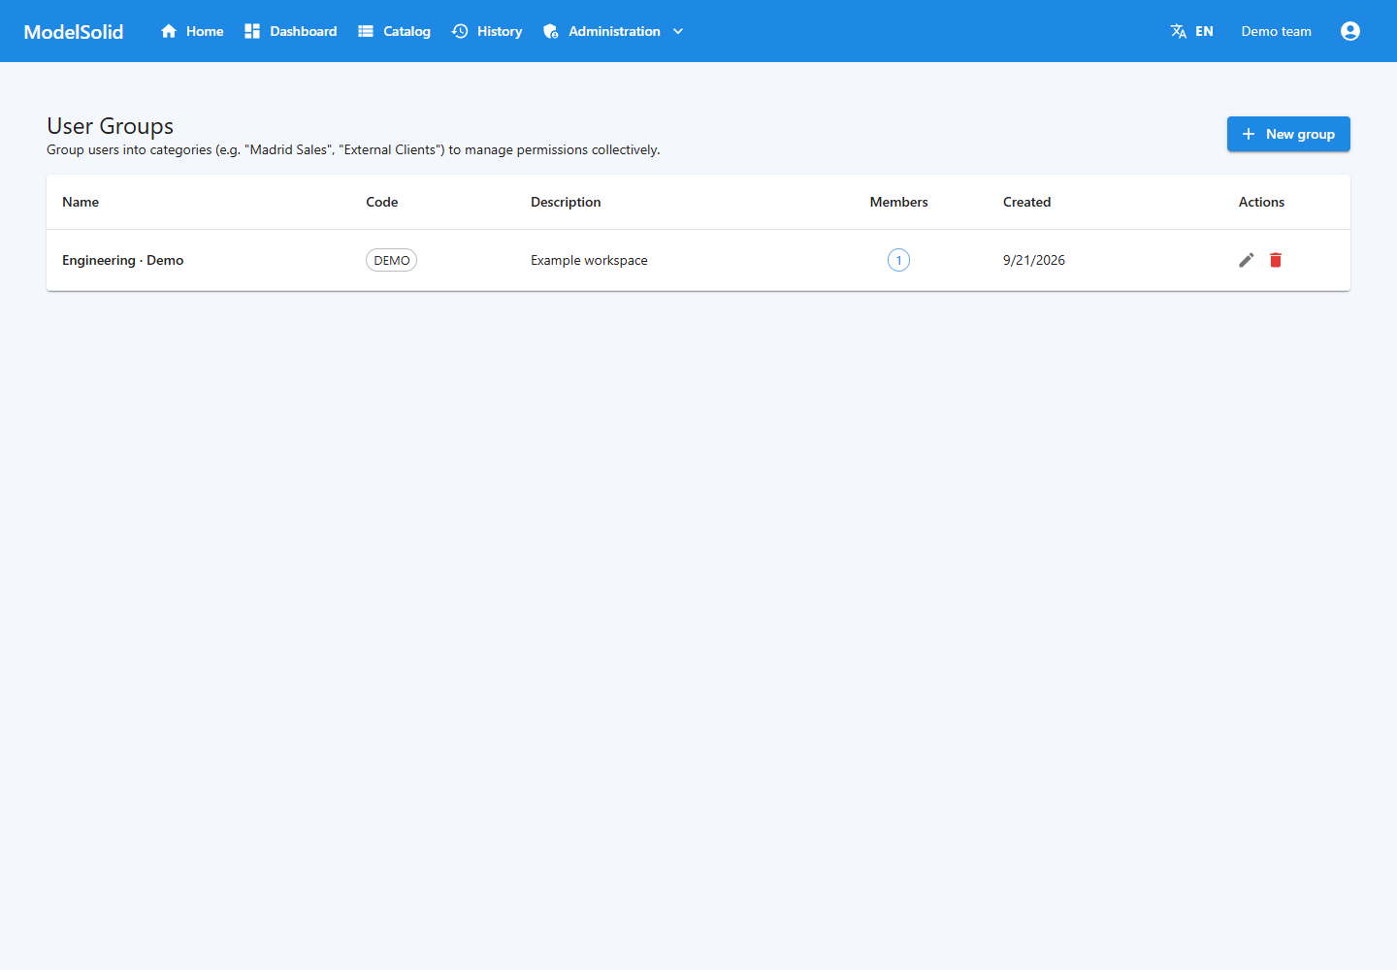This screenshot has height=970, width=1397.
Task: Switch language via EN label
Action: tap(1204, 31)
